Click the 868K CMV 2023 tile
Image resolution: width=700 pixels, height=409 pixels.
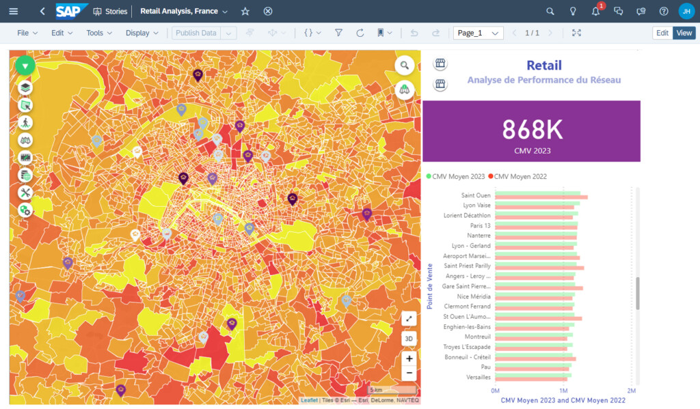[531, 131]
